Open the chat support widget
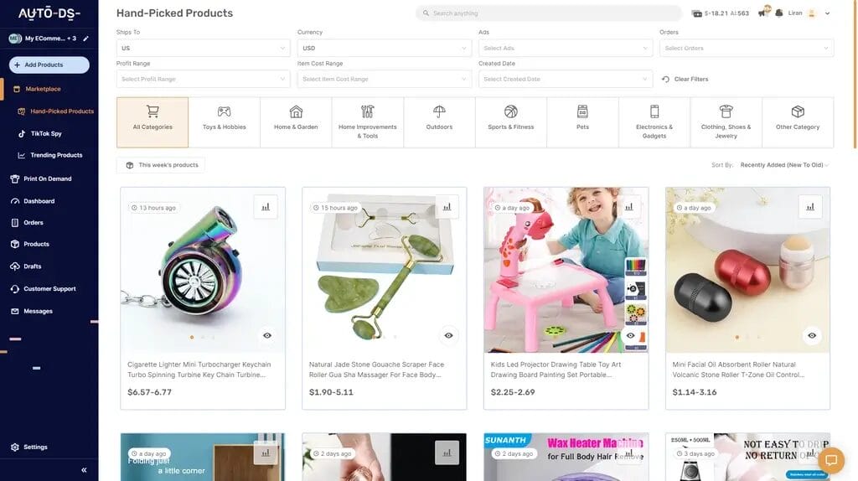Viewport: 858px width, 481px height. (831, 460)
